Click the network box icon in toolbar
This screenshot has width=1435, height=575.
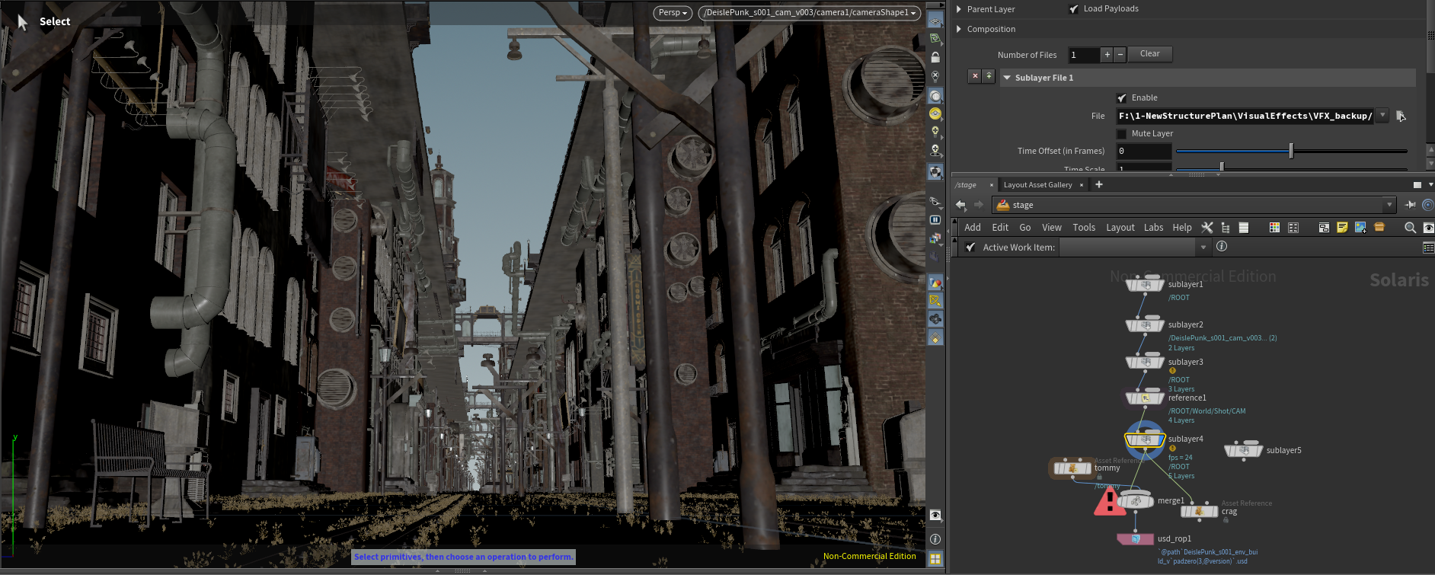pyautogui.click(x=1324, y=228)
